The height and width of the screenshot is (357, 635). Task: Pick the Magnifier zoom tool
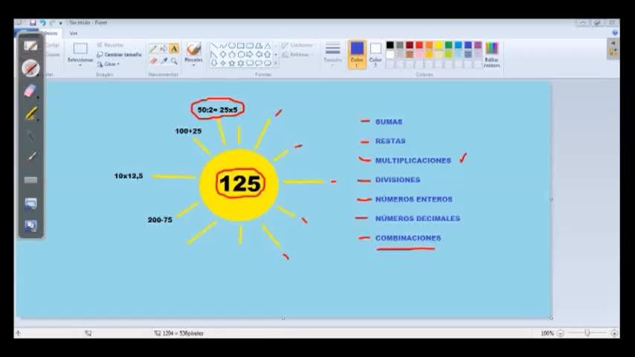[x=174, y=61]
